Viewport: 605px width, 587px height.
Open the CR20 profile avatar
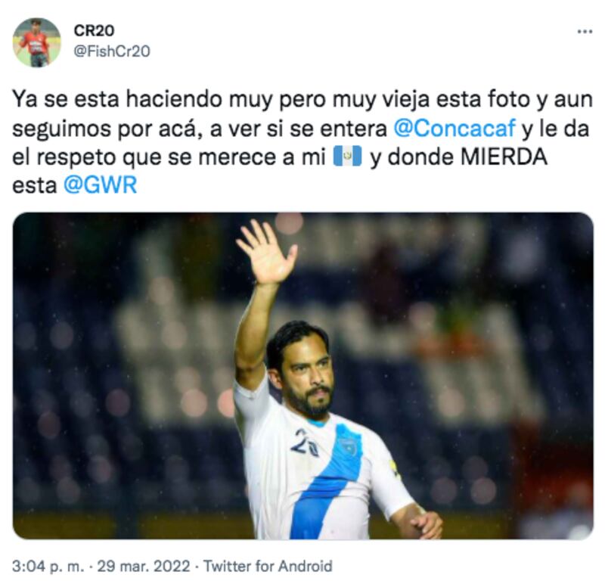[36, 42]
